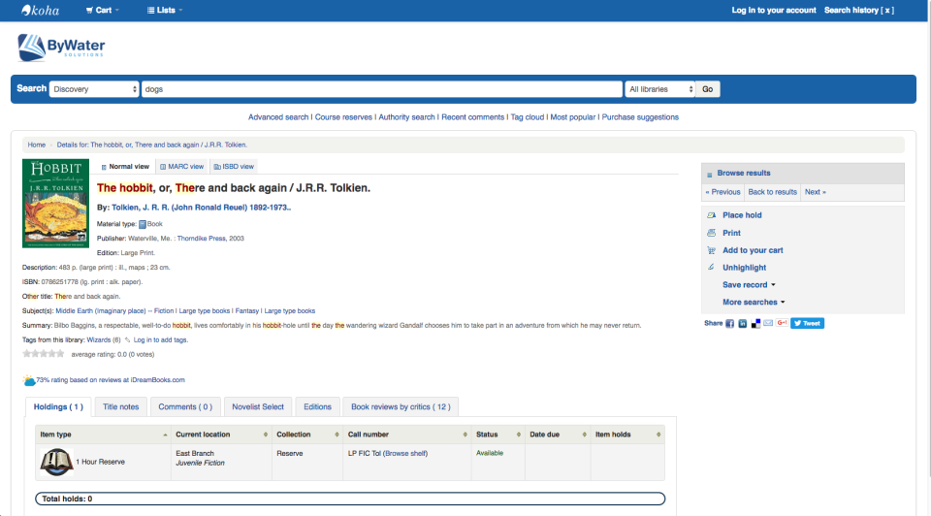Click the 1 Hour Reserve item icon
Screen dimensions: 931x516
56,462
